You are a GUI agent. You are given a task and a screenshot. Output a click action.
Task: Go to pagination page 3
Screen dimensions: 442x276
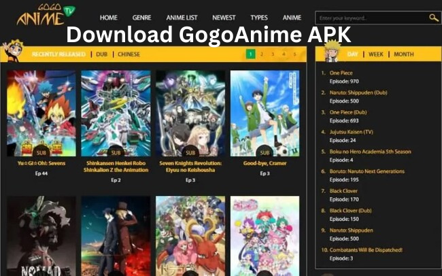[273, 54]
